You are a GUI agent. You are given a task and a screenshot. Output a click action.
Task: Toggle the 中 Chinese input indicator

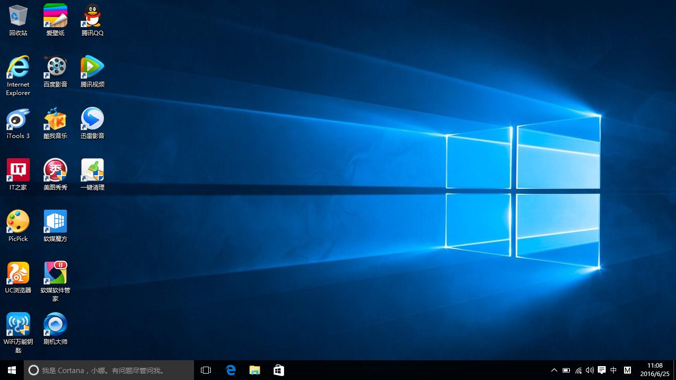coord(613,370)
